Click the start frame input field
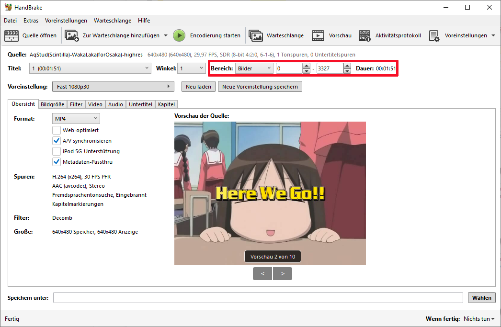Viewport: 501px width, 327px height. [289, 68]
